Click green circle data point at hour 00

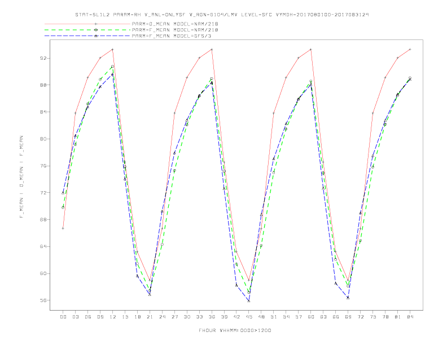(63, 207)
